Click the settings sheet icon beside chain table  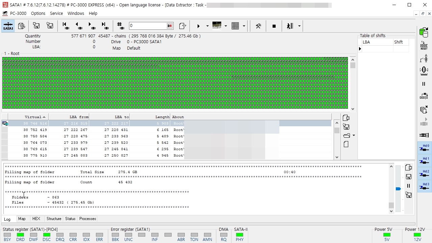click(x=346, y=118)
